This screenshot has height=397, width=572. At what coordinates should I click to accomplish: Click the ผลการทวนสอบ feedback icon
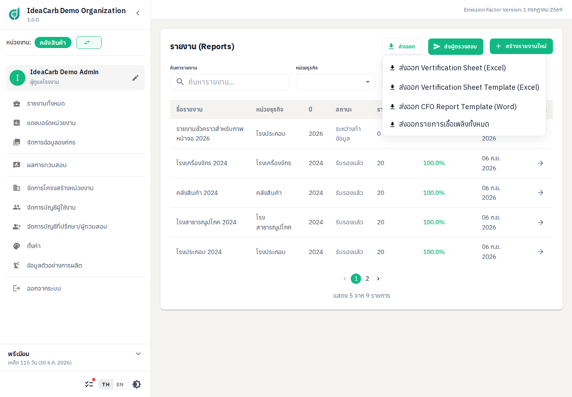[x=17, y=165]
